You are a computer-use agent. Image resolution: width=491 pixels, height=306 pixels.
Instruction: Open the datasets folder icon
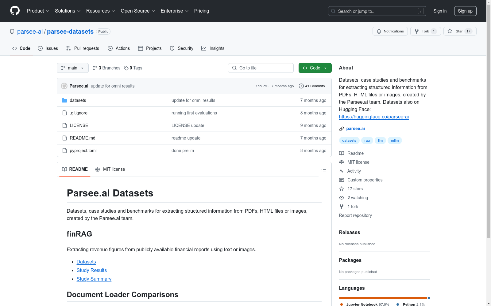pyautogui.click(x=64, y=100)
